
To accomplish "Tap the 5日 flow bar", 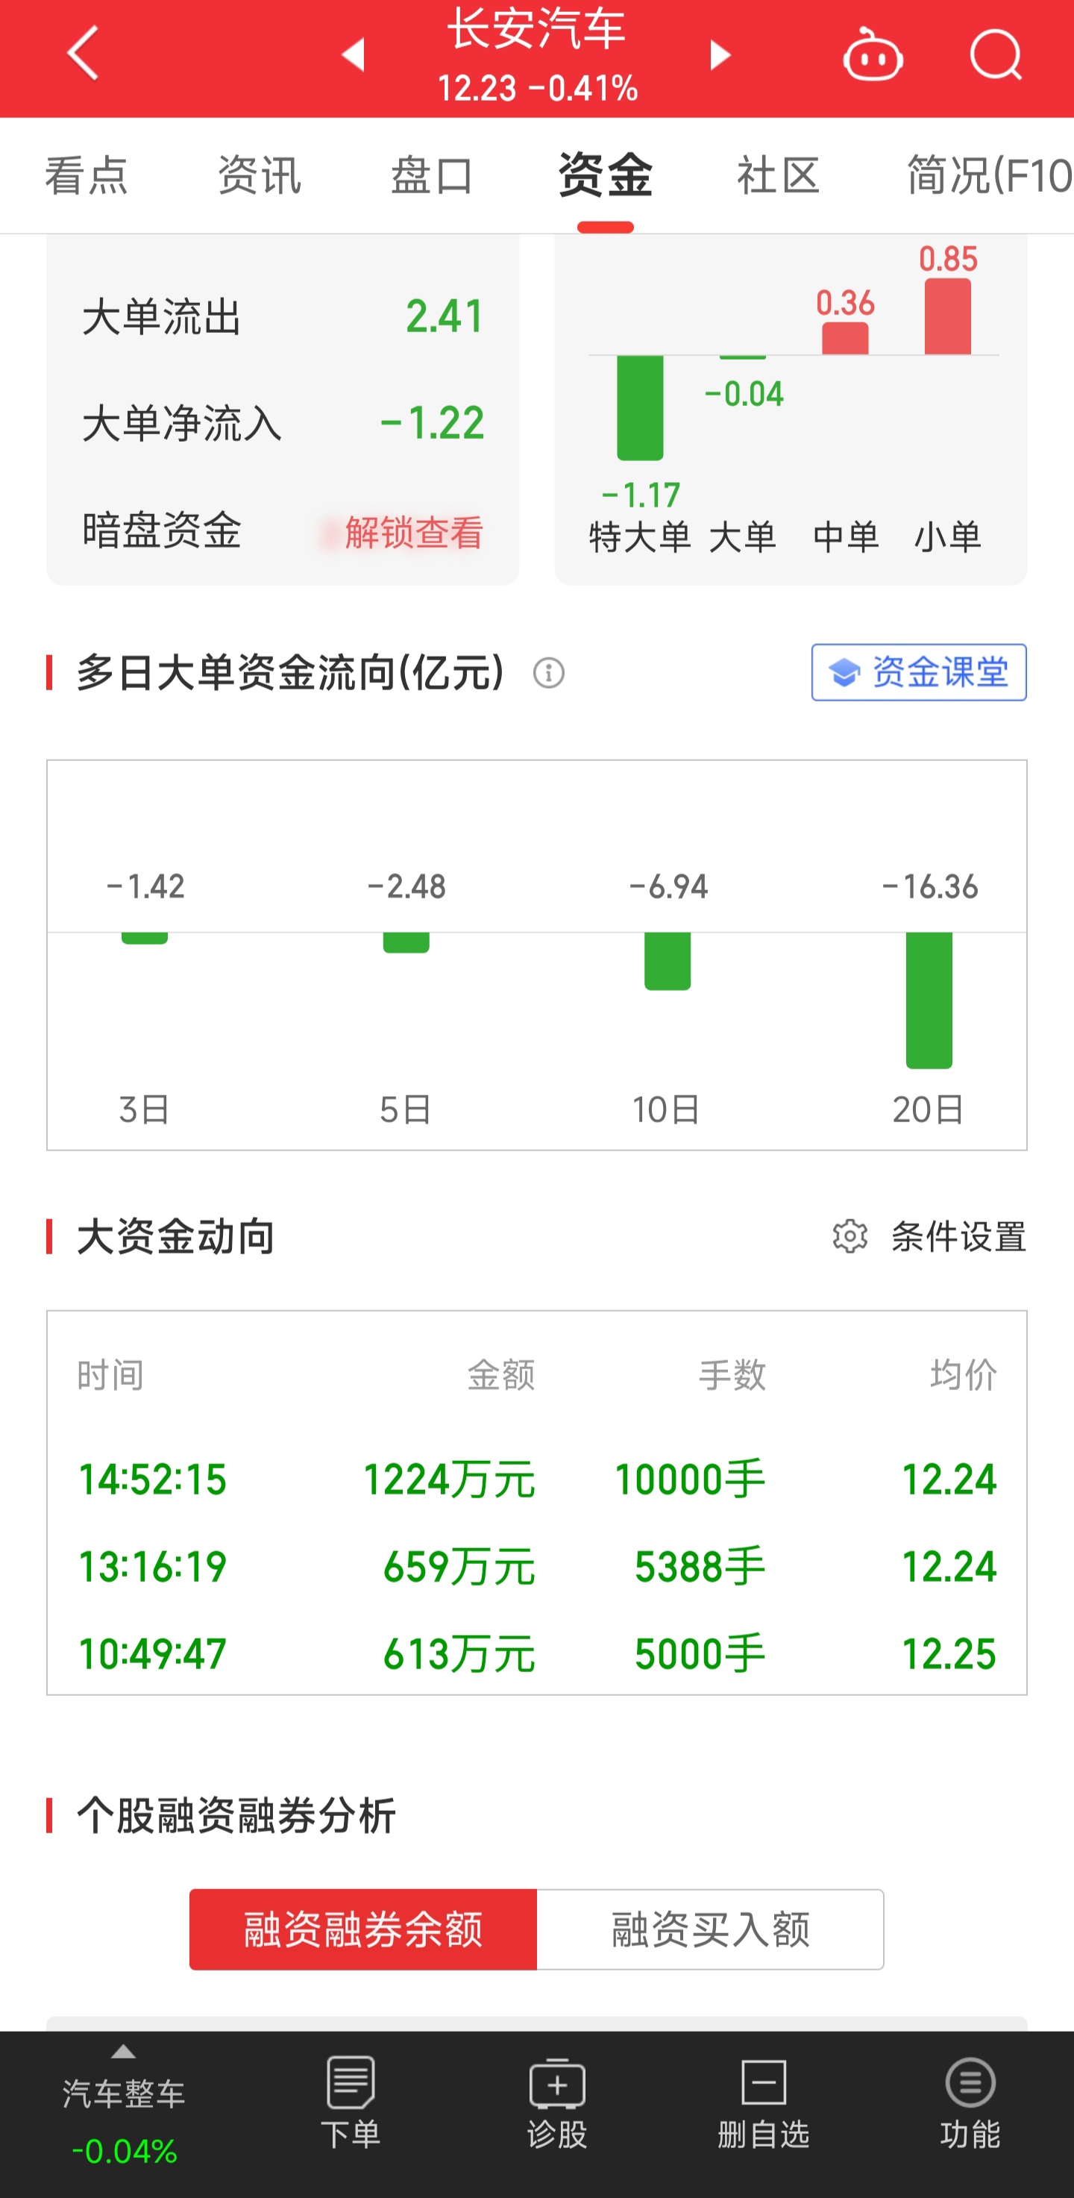I will (406, 942).
